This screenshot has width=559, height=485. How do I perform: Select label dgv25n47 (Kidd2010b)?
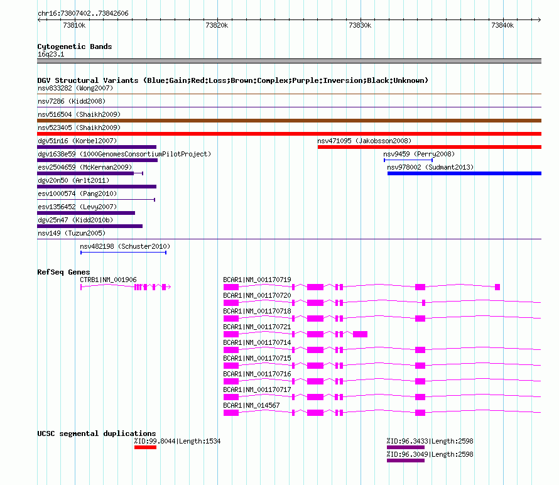[75, 220]
